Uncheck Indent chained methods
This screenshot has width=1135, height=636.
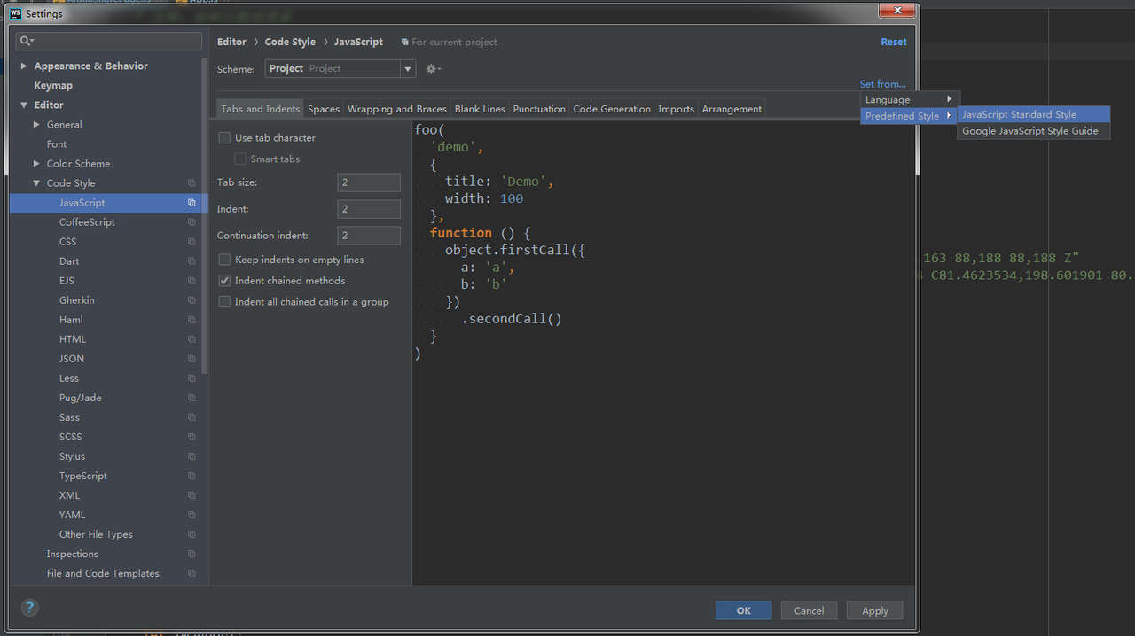[x=224, y=281]
